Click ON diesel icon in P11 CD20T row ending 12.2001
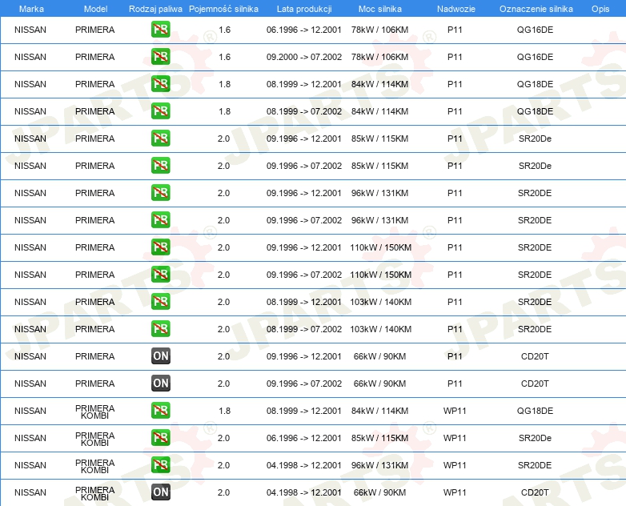The width and height of the screenshot is (626, 506). click(x=160, y=355)
